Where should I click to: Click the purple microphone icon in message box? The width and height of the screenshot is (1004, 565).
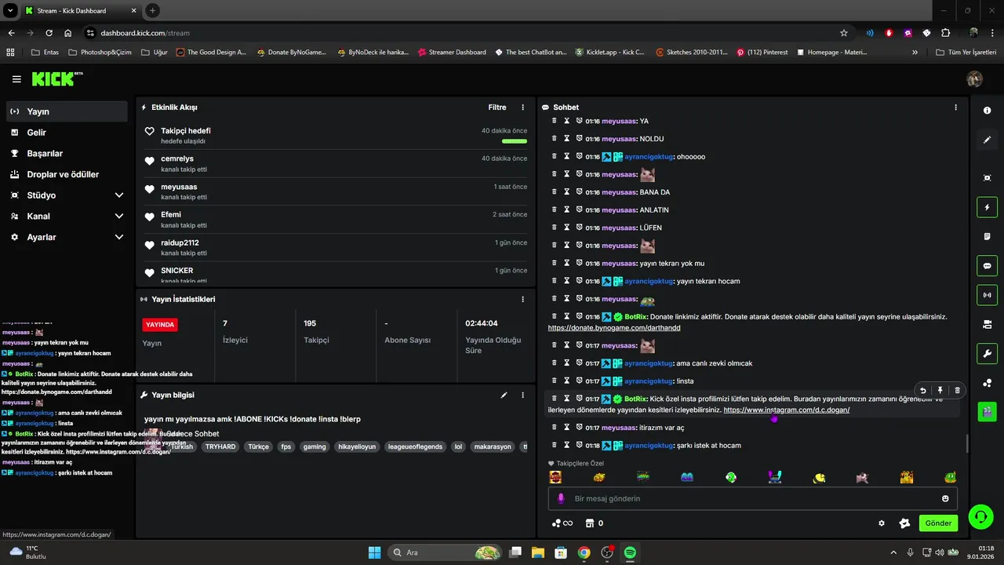click(561, 498)
